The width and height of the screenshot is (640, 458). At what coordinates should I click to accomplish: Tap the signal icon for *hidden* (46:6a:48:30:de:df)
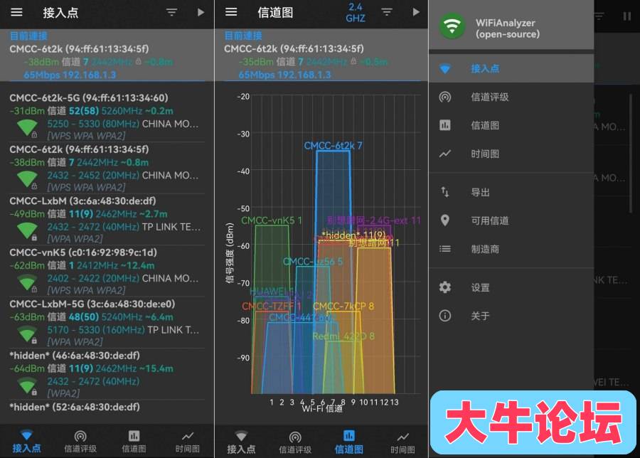(x=27, y=385)
